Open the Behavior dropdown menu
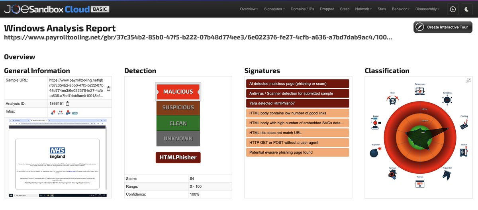 (401, 9)
